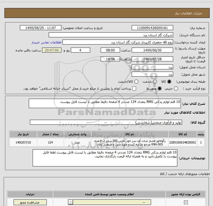Screen dimensions: 213x206
Task: Click the response deadline date 1400/06/30
Action: (x=152, y=50)
